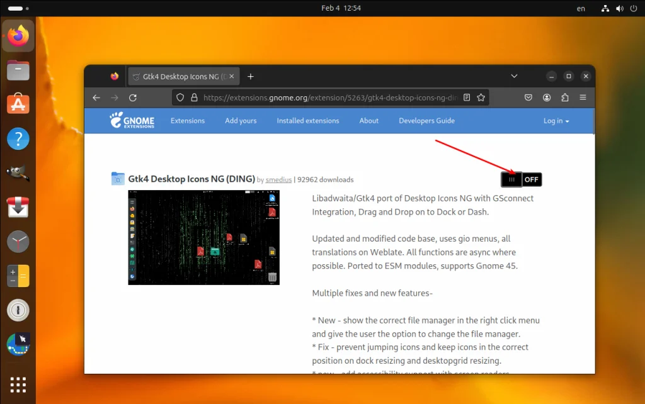The image size is (645, 404).
Task: Focus the URL address bar
Action: click(330, 98)
